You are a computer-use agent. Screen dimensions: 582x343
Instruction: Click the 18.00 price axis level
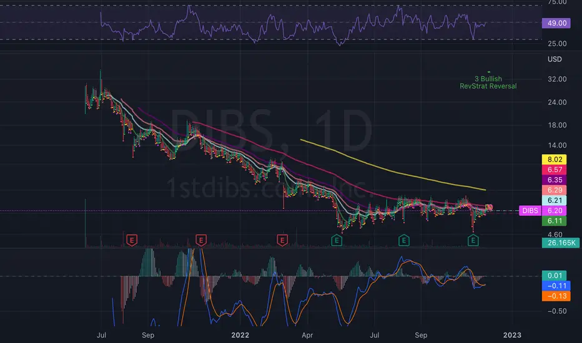coord(557,125)
